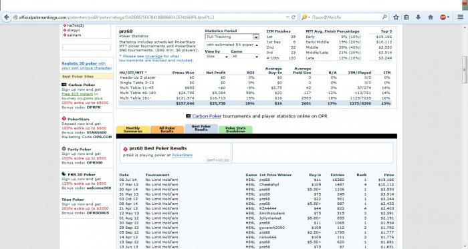The image size is (468, 249).
Task: Reload the page with refresh icon
Action: click(x=294, y=17)
